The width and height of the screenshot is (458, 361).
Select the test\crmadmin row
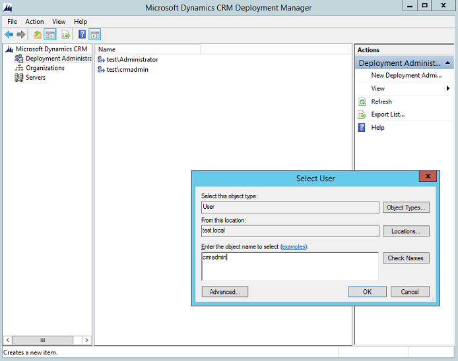127,69
